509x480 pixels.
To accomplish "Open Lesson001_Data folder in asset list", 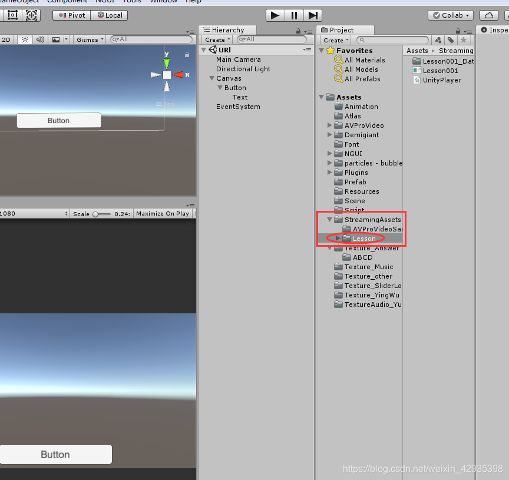I will (443, 61).
